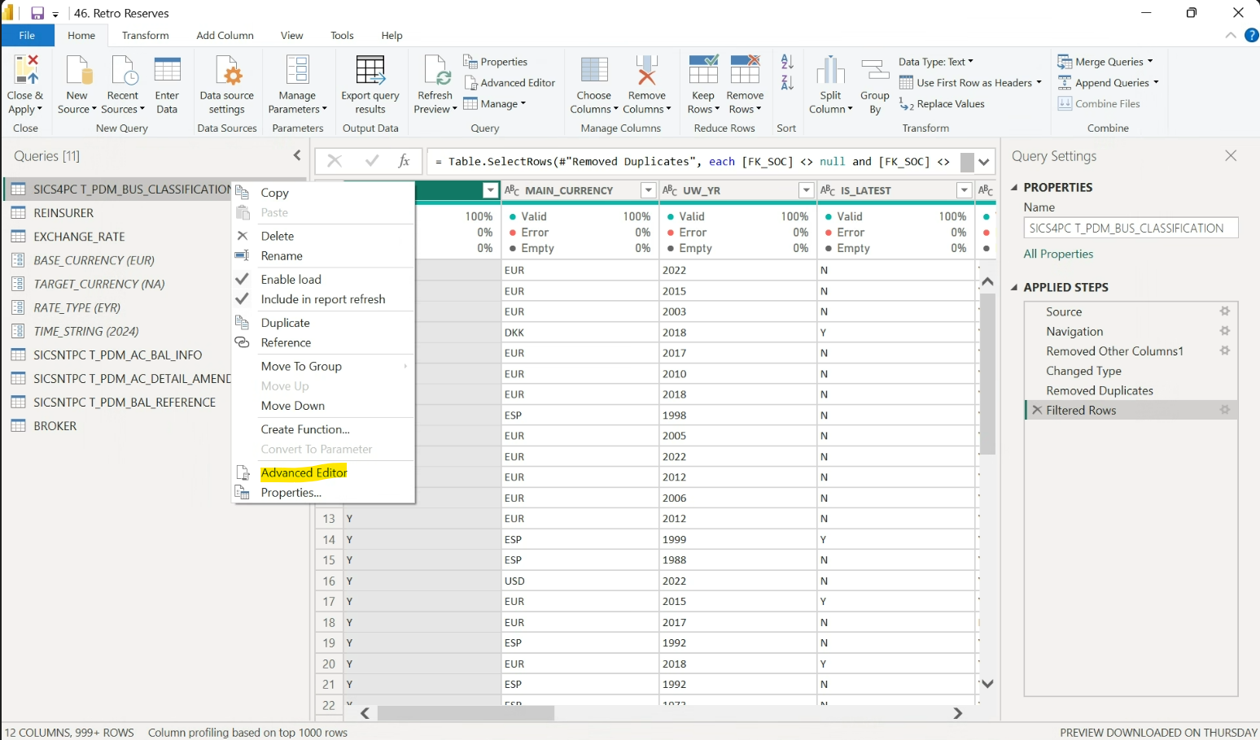Click the Remove Columns icon
Viewport: 1260px width, 740px height.
646,72
